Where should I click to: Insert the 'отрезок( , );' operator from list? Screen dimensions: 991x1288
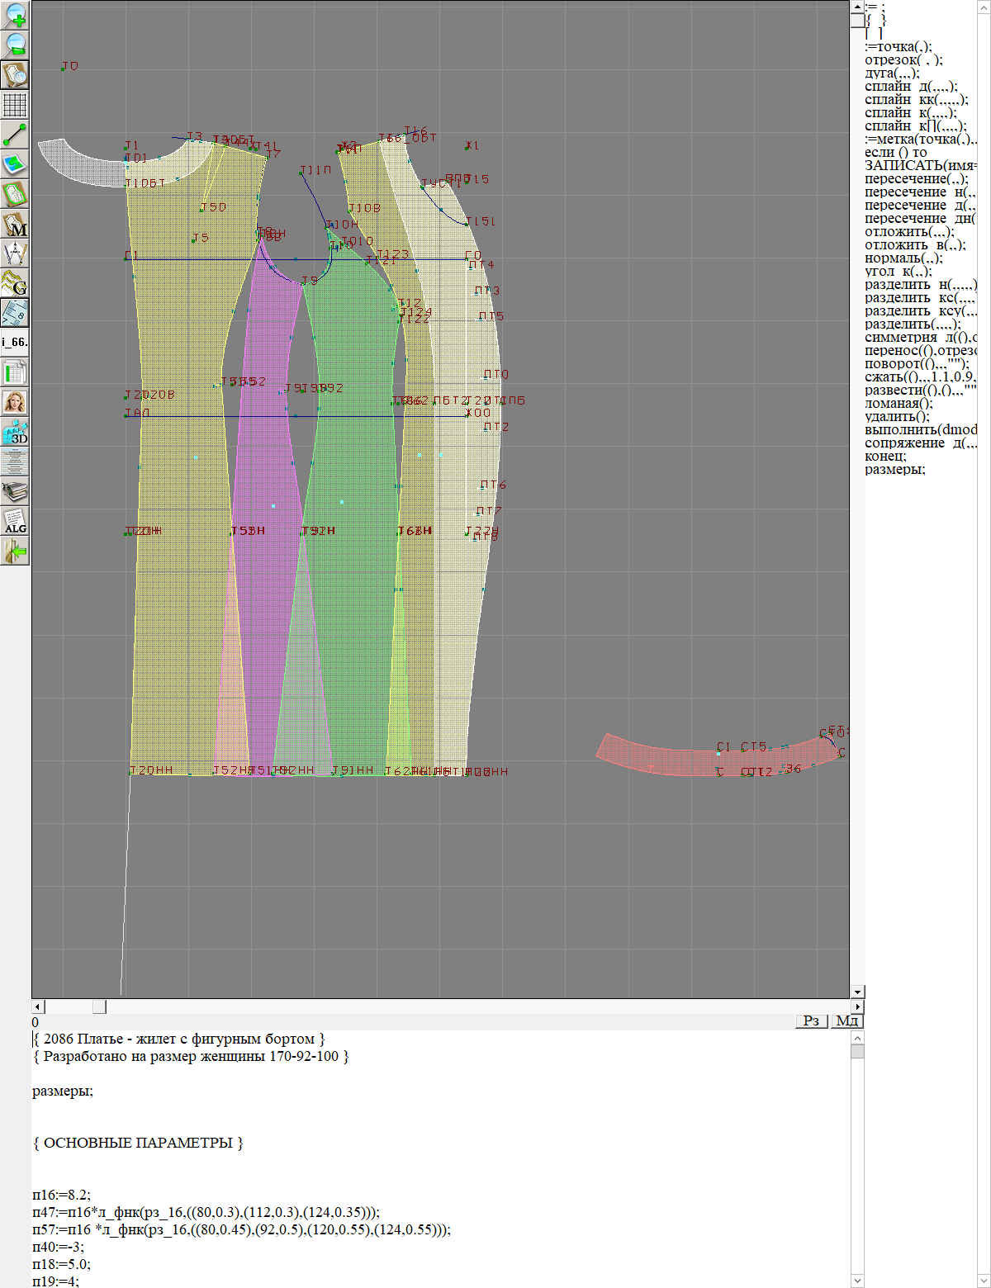(903, 60)
